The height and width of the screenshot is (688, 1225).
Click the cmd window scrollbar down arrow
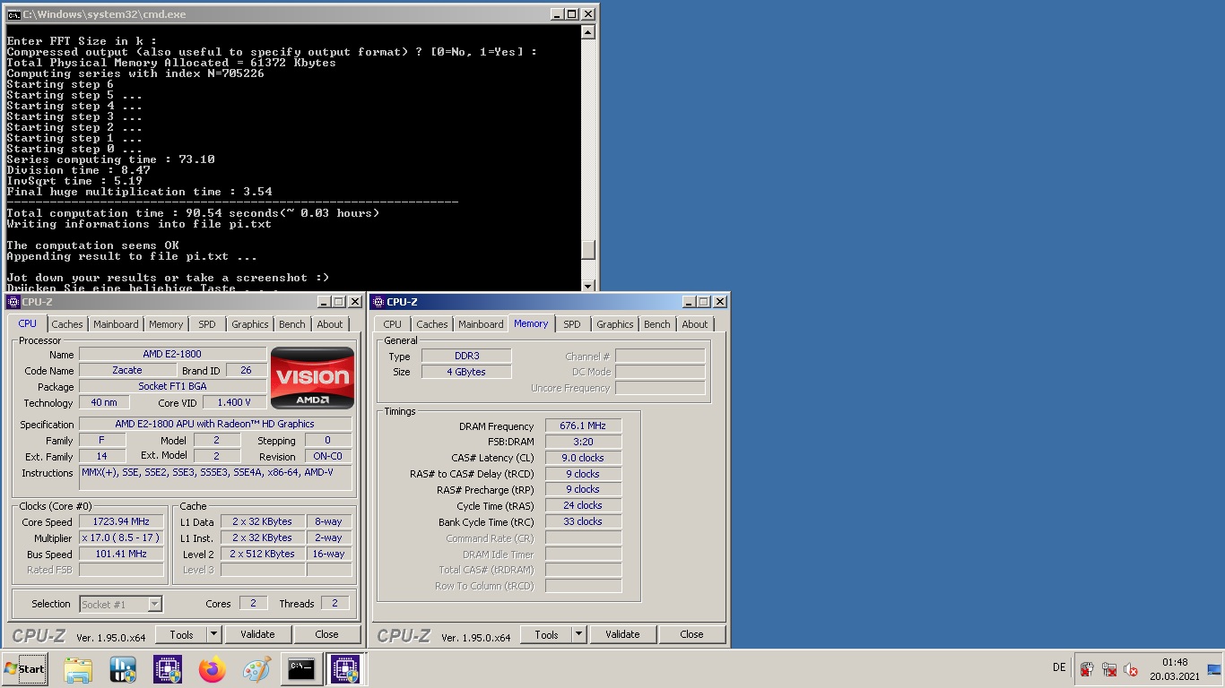click(588, 285)
